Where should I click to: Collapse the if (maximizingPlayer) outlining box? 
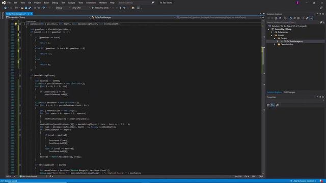(20, 76)
